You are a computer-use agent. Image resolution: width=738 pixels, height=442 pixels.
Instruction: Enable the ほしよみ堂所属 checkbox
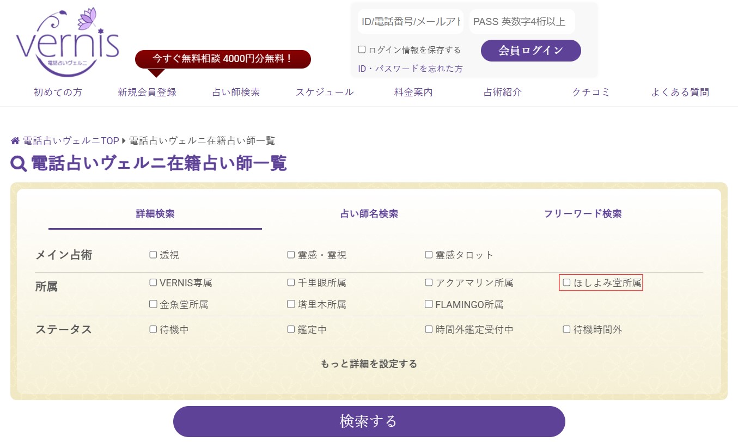pyautogui.click(x=566, y=283)
